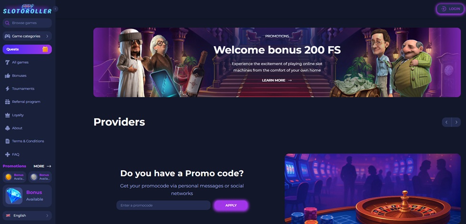Click the Browse games search field

point(27,23)
